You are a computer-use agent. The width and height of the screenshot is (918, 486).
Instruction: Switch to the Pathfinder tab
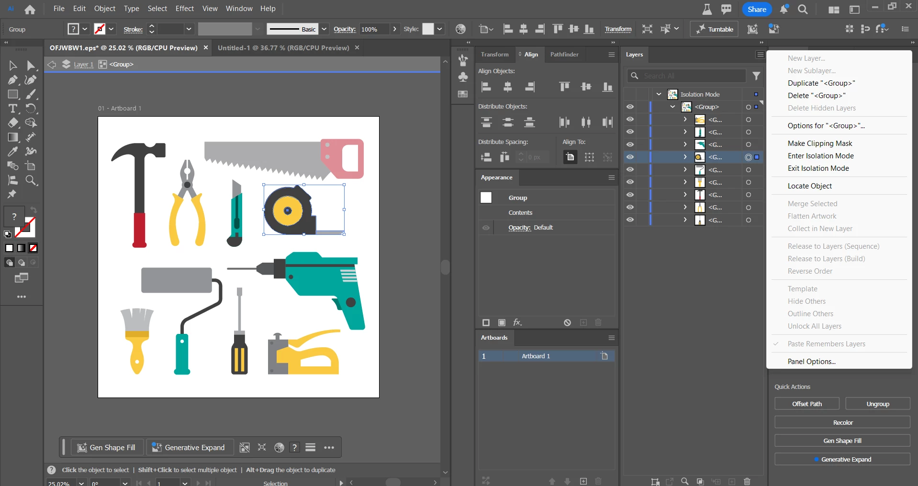(x=564, y=55)
